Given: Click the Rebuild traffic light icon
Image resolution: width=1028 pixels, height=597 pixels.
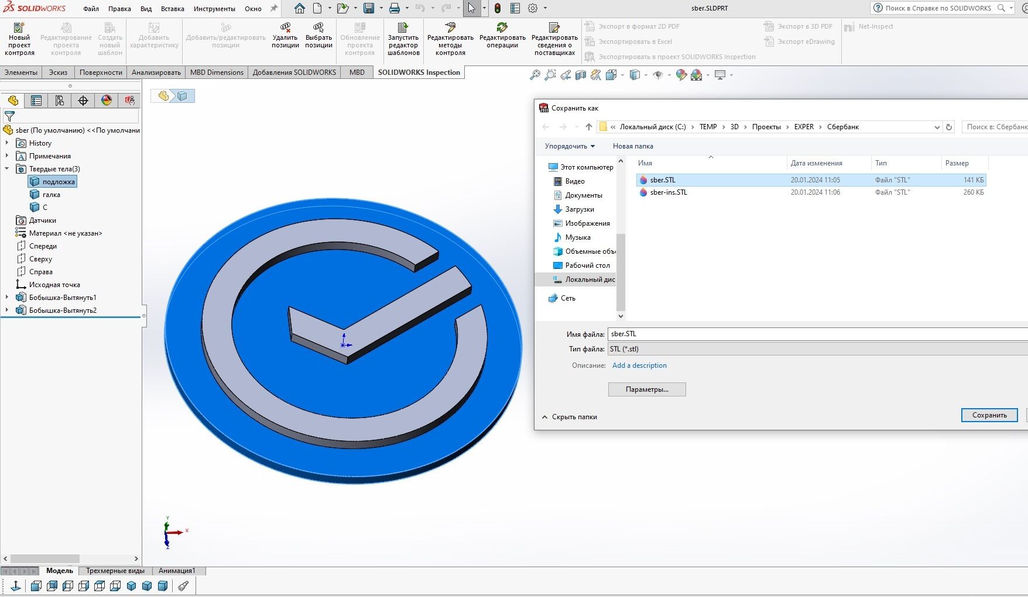Looking at the screenshot, I should pos(498,8).
